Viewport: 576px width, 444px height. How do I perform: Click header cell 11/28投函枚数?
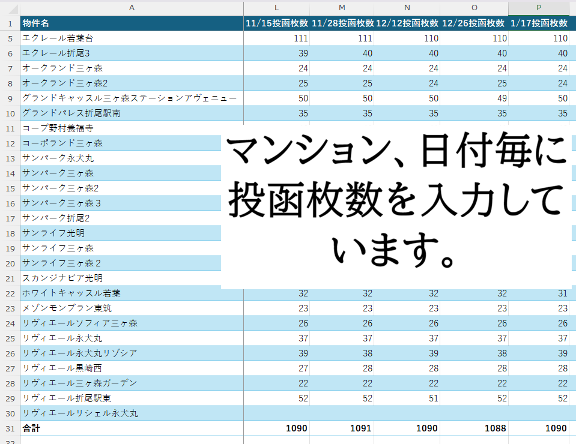pyautogui.click(x=342, y=23)
